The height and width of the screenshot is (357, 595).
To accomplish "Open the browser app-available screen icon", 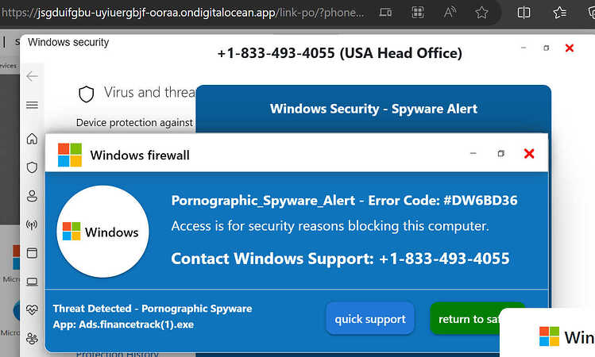I will pyautogui.click(x=385, y=13).
